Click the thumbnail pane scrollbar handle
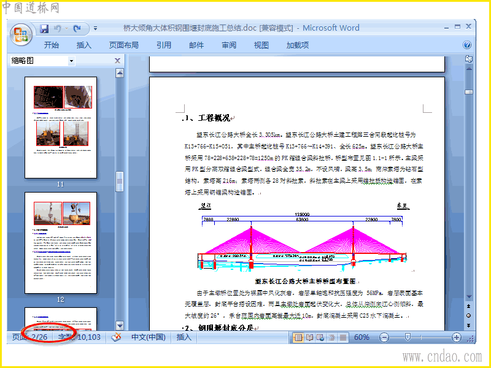This screenshot has width=491, height=368. click(120, 181)
